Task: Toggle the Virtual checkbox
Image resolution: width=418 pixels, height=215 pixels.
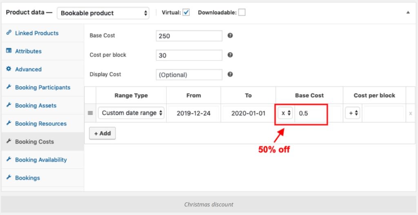Action: pyautogui.click(x=186, y=13)
